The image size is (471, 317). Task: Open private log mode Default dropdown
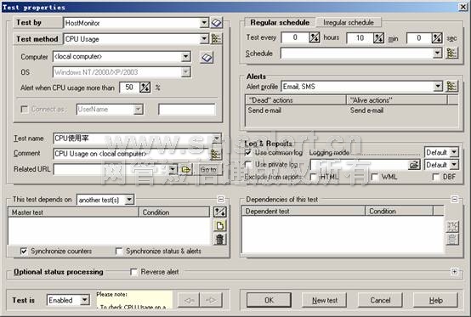pos(454,165)
